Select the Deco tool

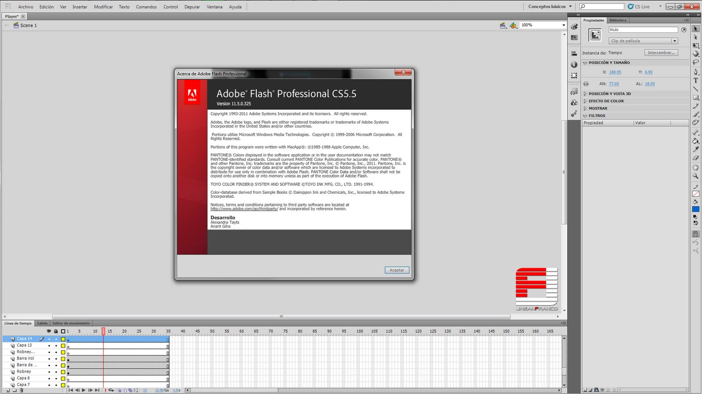click(695, 123)
